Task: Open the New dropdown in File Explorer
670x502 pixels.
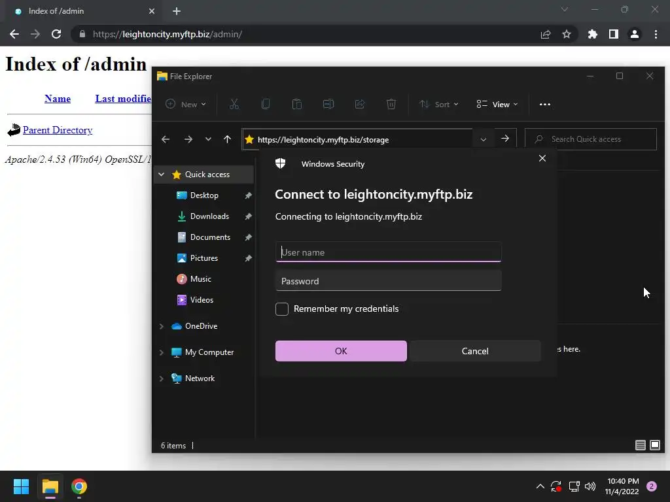Action: (186, 104)
